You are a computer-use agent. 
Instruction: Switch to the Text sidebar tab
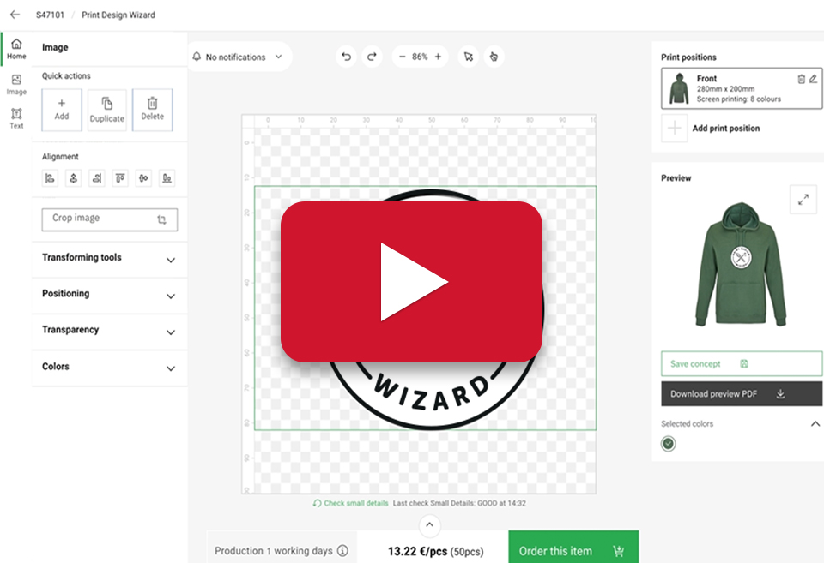[x=16, y=118]
